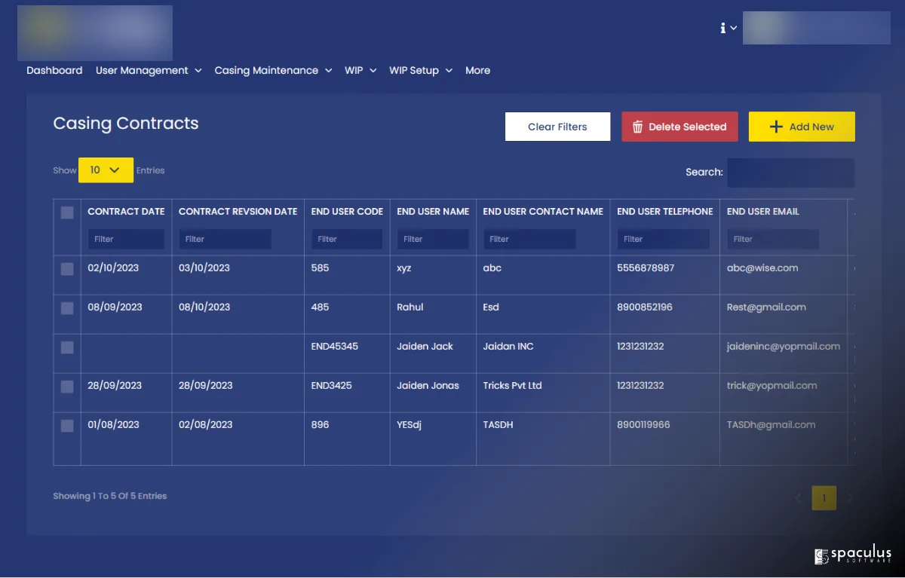Click the Search input field
This screenshot has height=578, width=905.
point(790,173)
